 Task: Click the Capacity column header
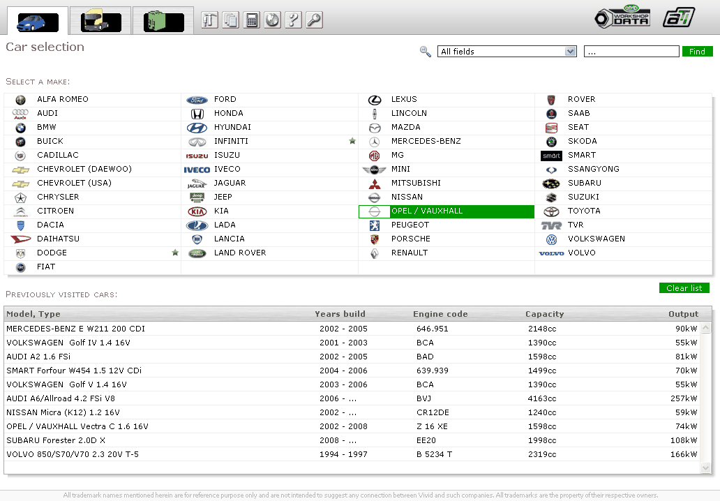pyautogui.click(x=545, y=314)
